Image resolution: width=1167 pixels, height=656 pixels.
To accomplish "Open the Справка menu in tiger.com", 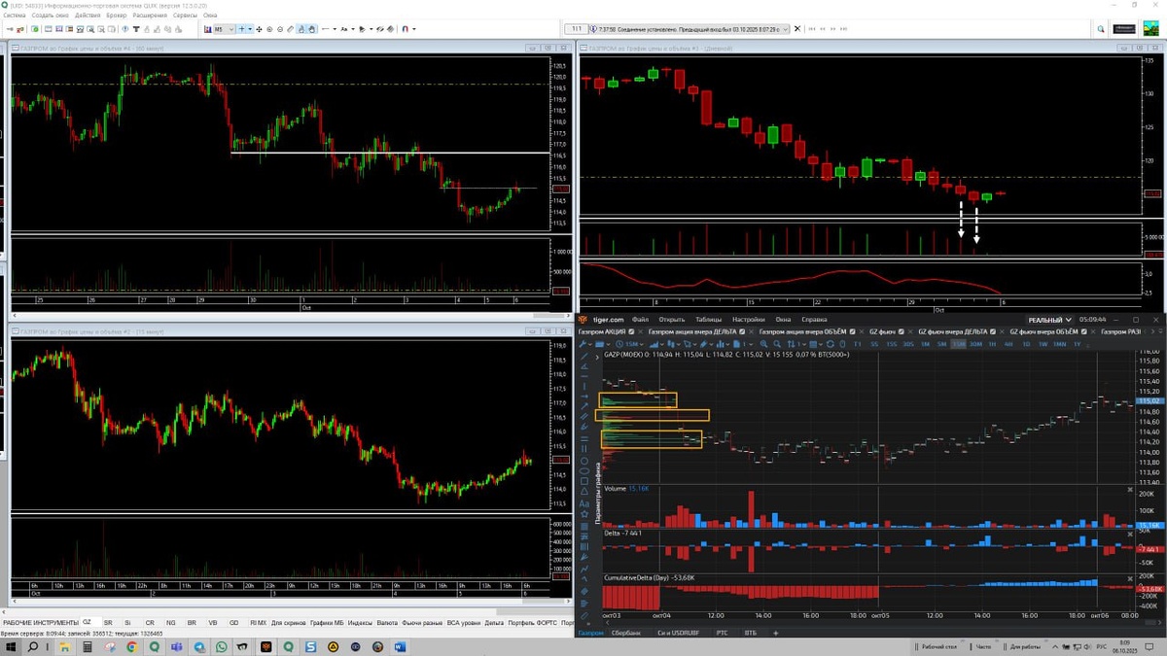I will pyautogui.click(x=814, y=319).
